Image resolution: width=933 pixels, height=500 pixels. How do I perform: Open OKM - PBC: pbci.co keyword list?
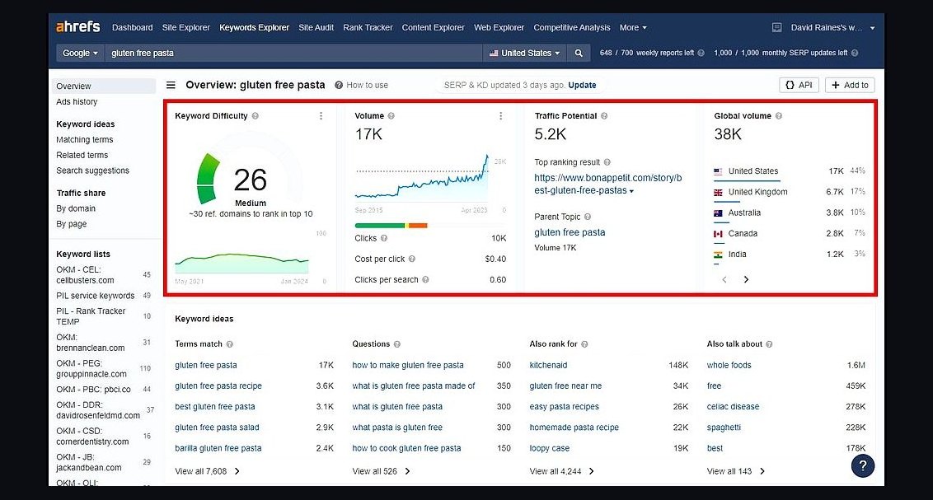tap(93, 390)
